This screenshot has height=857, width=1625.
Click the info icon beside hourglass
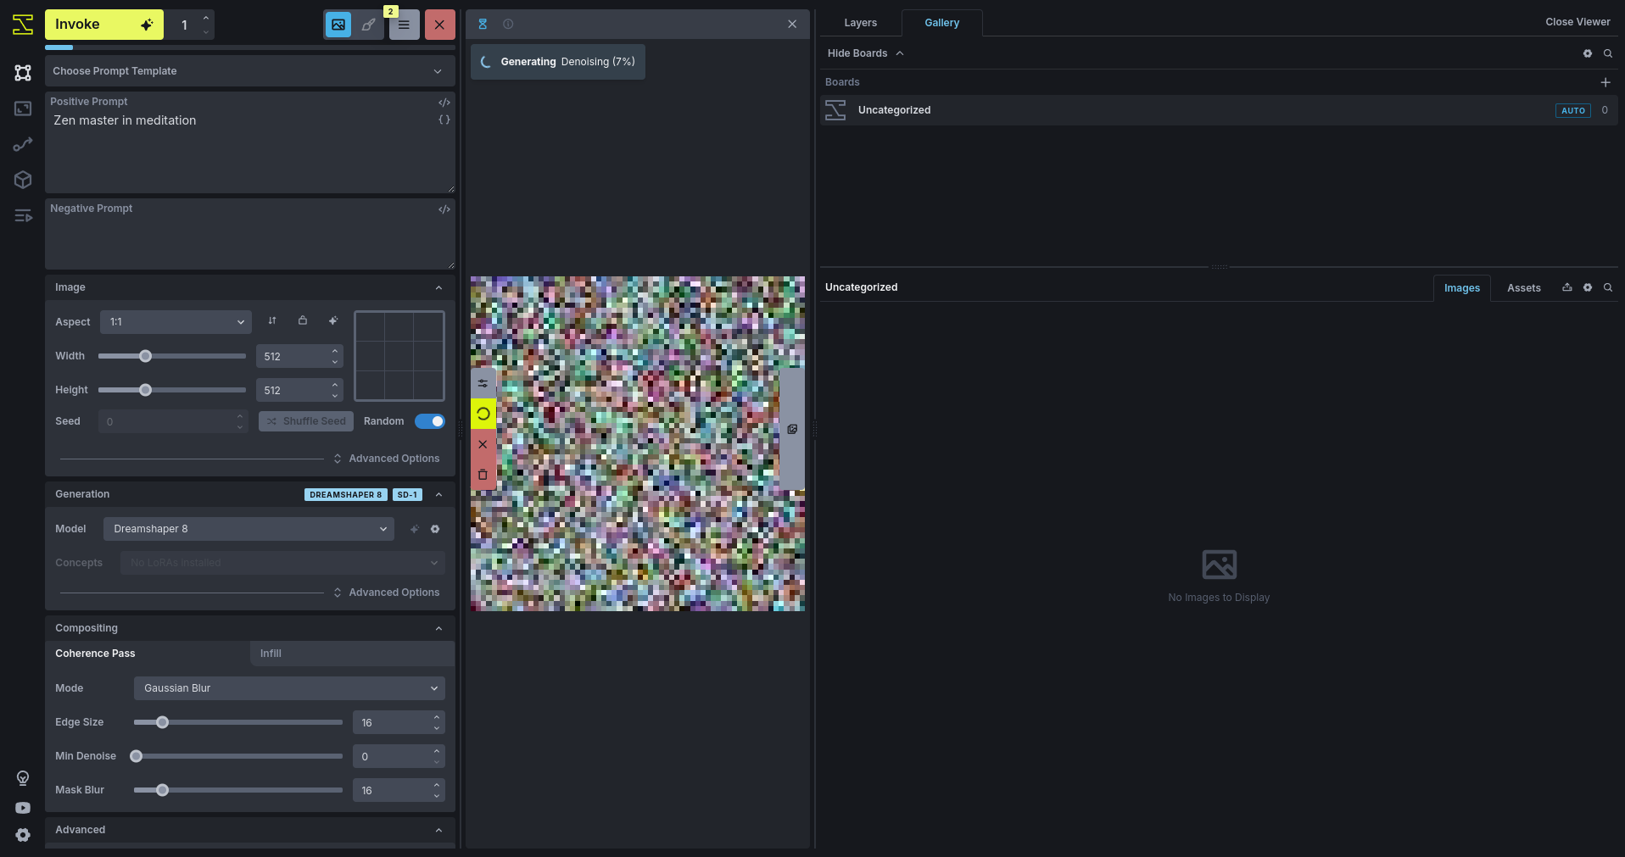(508, 25)
